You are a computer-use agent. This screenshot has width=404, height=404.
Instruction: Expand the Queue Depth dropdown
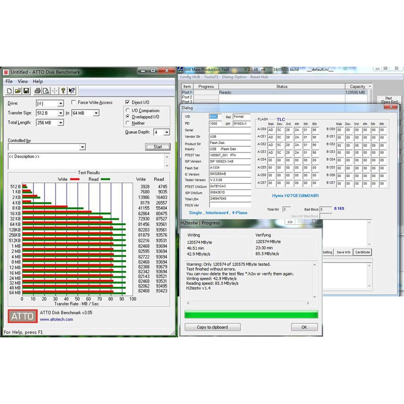pos(166,132)
